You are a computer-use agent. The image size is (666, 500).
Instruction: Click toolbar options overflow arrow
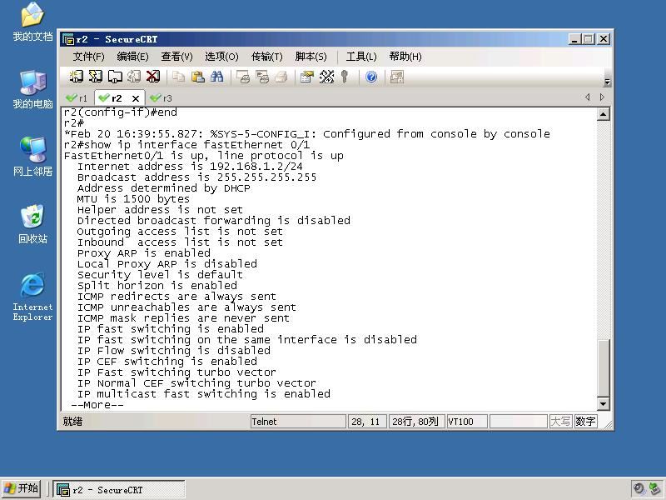(x=607, y=82)
